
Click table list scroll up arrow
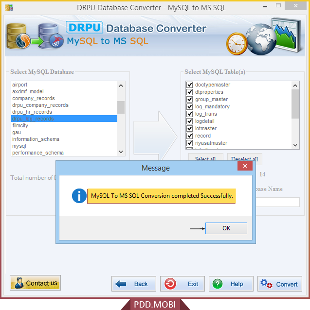[295, 86]
